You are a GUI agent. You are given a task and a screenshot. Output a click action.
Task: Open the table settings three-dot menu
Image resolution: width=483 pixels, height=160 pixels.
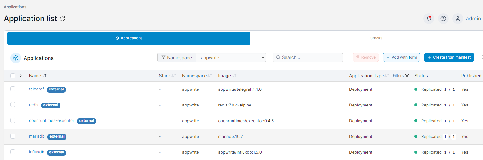click(x=482, y=57)
